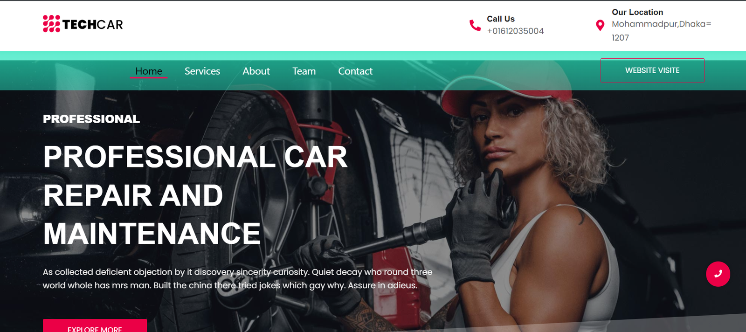Click the floating round call button
Image resolution: width=746 pixels, height=332 pixels.
pyautogui.click(x=718, y=274)
